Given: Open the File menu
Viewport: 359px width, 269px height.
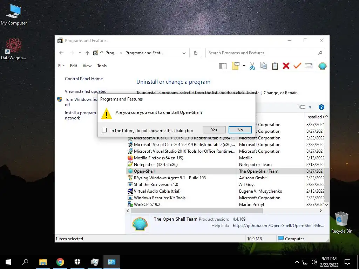Looking at the screenshot, I should pyautogui.click(x=61, y=65).
